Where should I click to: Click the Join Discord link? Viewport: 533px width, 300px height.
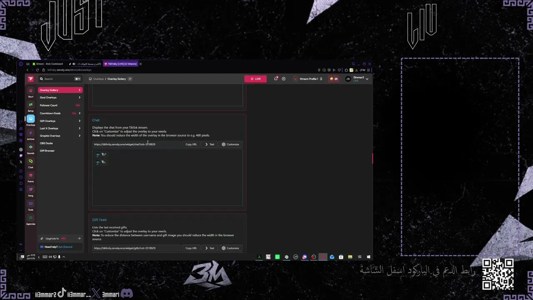(x=65, y=247)
